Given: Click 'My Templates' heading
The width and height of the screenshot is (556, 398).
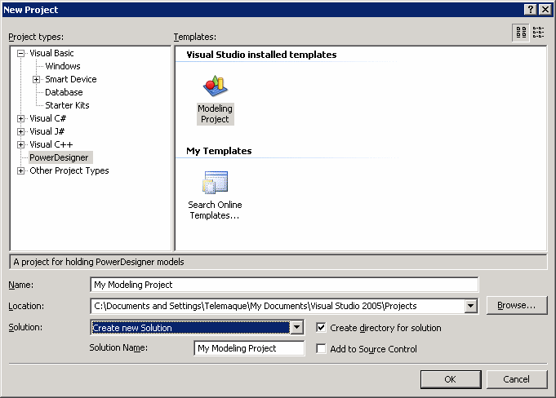Looking at the screenshot, I should 219,151.
